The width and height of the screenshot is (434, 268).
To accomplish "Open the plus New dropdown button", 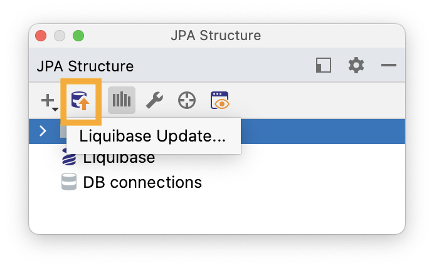I will pyautogui.click(x=50, y=101).
